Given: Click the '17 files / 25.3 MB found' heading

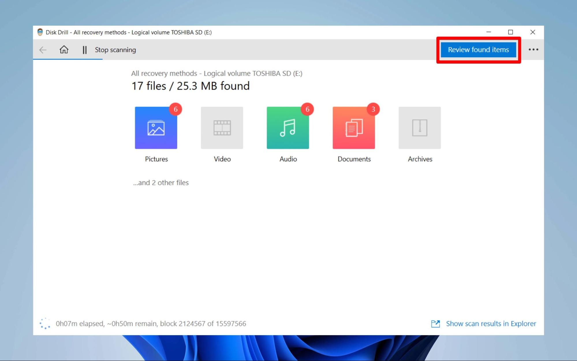Looking at the screenshot, I should (191, 86).
